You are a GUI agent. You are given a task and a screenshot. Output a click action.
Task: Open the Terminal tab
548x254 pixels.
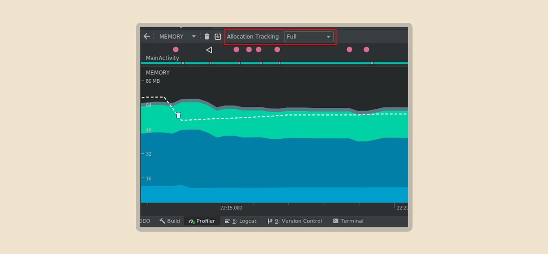tap(348, 221)
